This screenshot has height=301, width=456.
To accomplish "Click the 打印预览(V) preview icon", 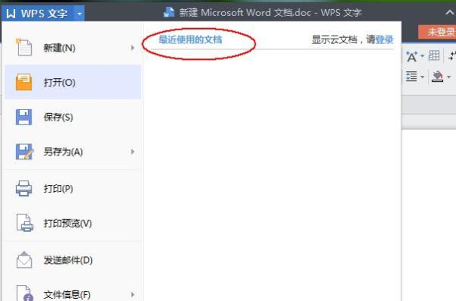I will [x=25, y=223].
